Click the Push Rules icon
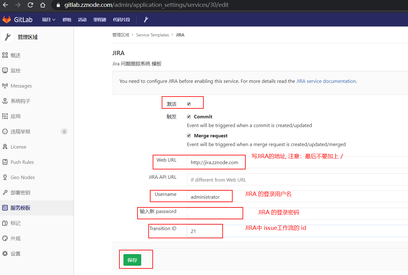Screen dimensions: 408x275 5,162
